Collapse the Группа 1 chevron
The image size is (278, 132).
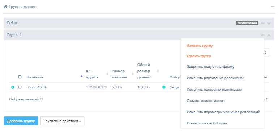click(269, 35)
